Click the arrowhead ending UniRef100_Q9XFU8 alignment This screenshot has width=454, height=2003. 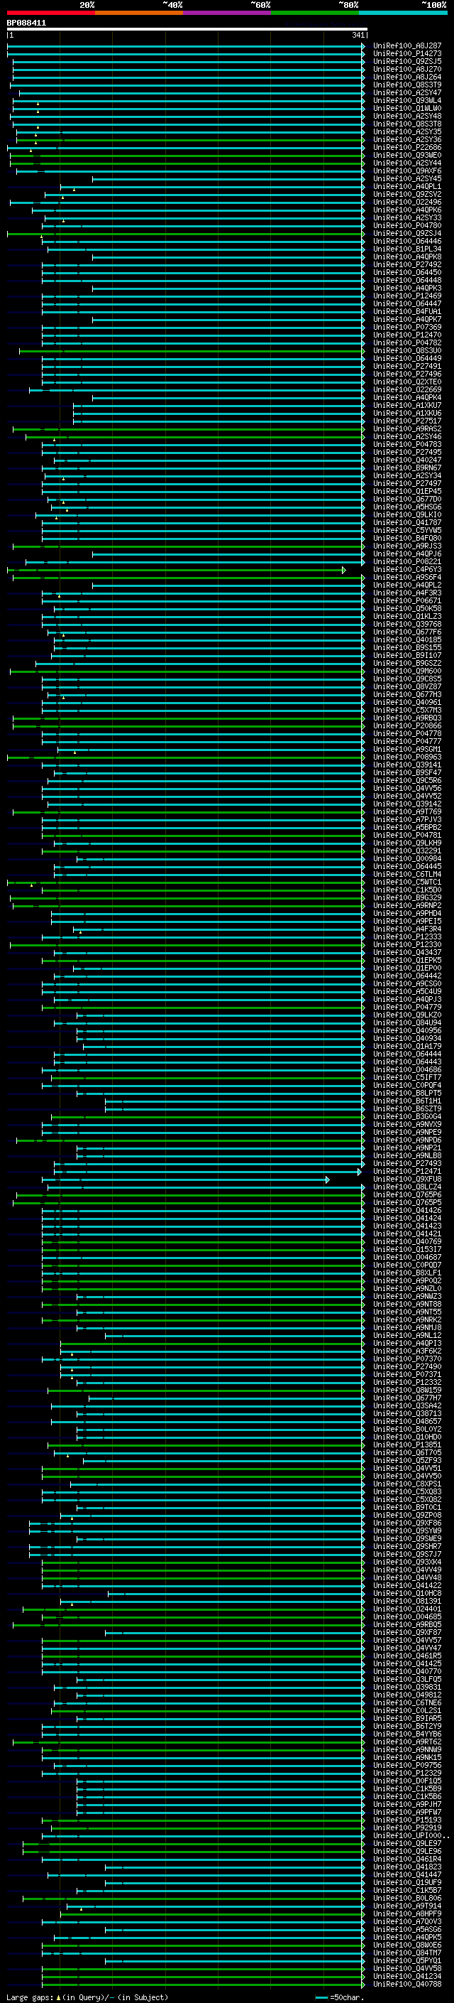[328, 1179]
